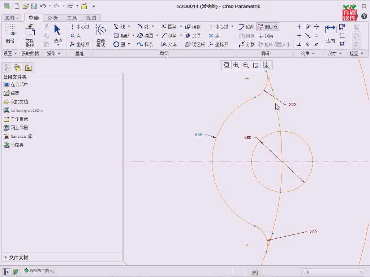Select the 样条 spline tool

coord(145,44)
